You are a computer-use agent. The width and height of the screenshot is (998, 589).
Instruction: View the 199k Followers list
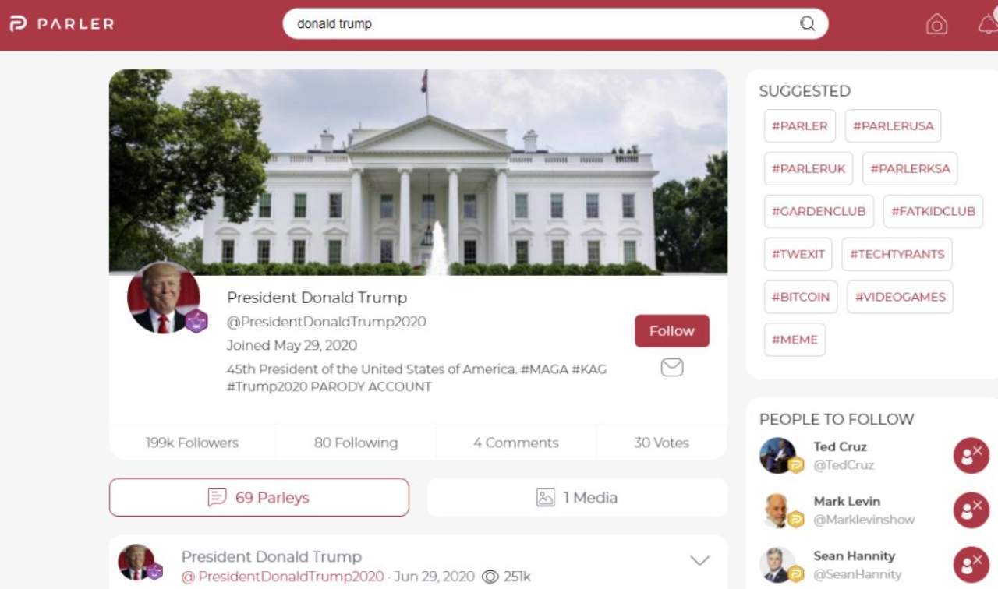click(193, 443)
